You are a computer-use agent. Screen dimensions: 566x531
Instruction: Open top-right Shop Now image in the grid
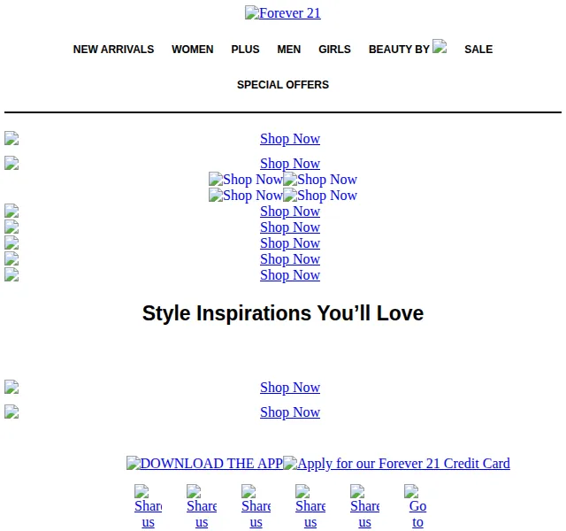point(320,179)
